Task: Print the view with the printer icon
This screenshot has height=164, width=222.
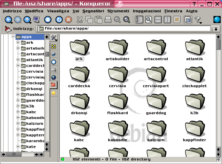Action: pyautogui.click(x=108, y=20)
